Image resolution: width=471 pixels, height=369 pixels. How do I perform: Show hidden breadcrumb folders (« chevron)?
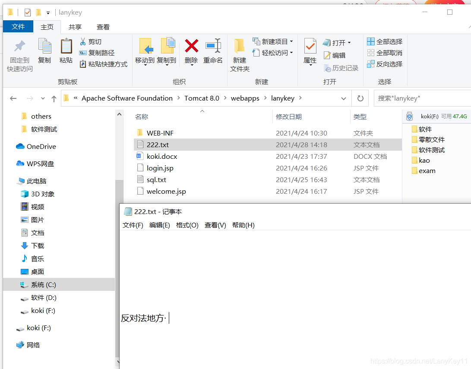76,98
